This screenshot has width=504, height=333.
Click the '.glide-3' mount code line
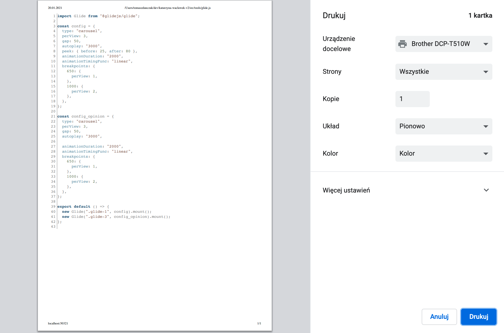pyautogui.click(x=116, y=217)
